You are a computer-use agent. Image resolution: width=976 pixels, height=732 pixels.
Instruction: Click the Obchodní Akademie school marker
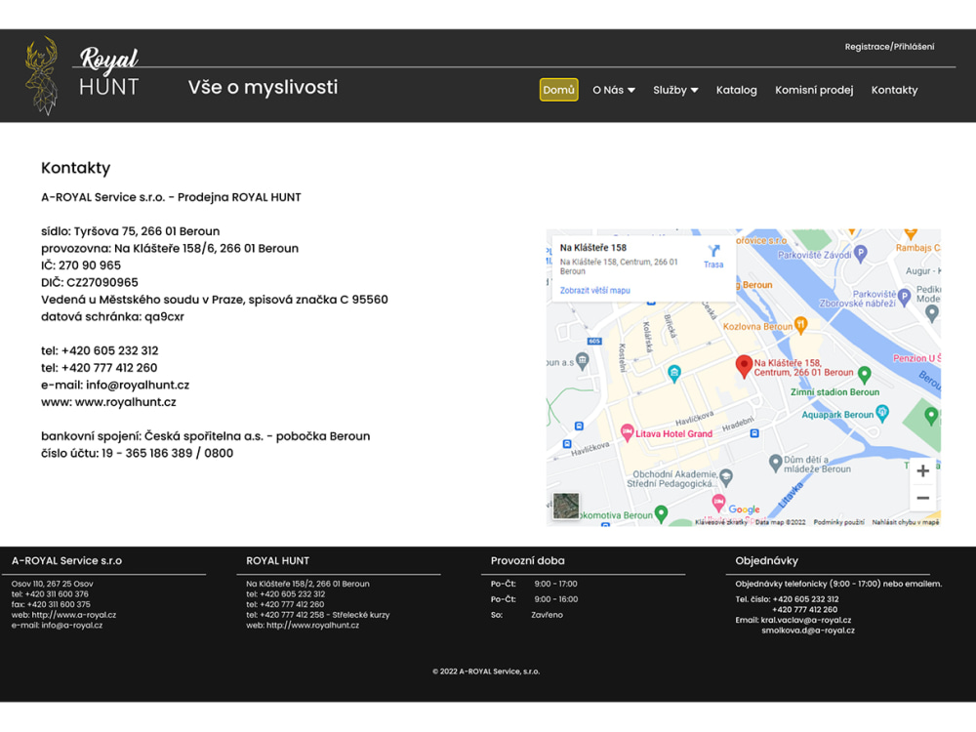click(x=726, y=477)
